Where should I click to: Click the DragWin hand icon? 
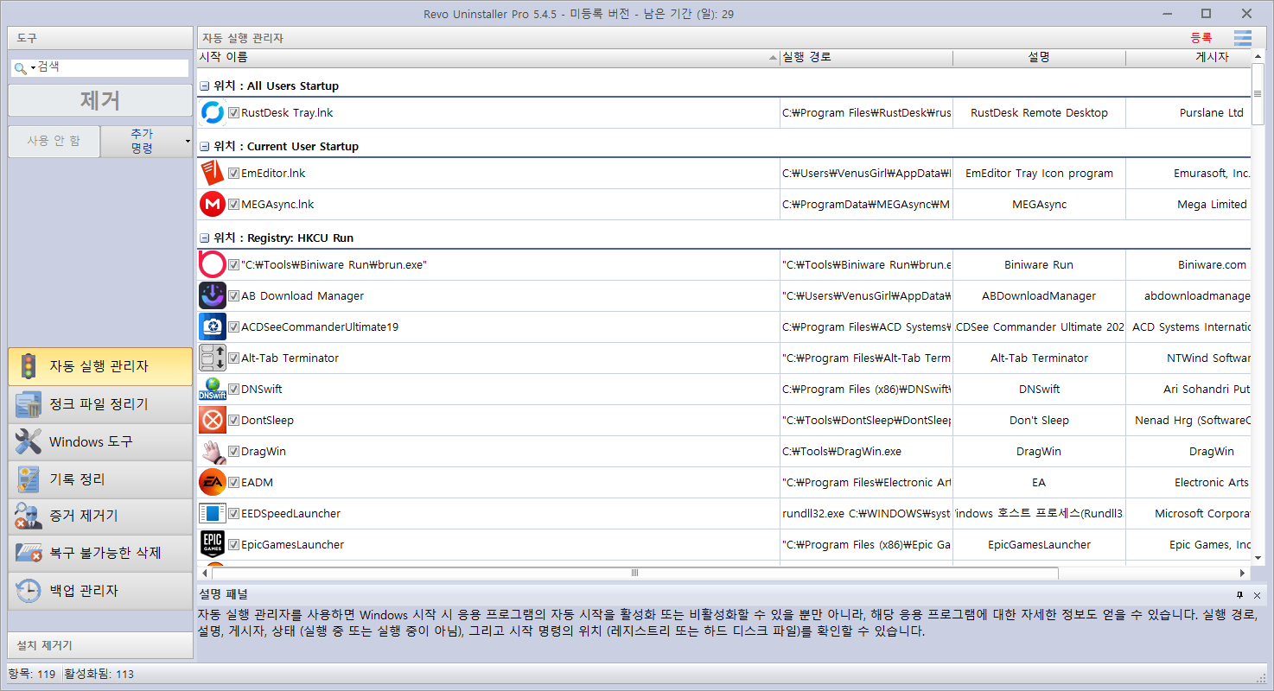[x=213, y=452]
